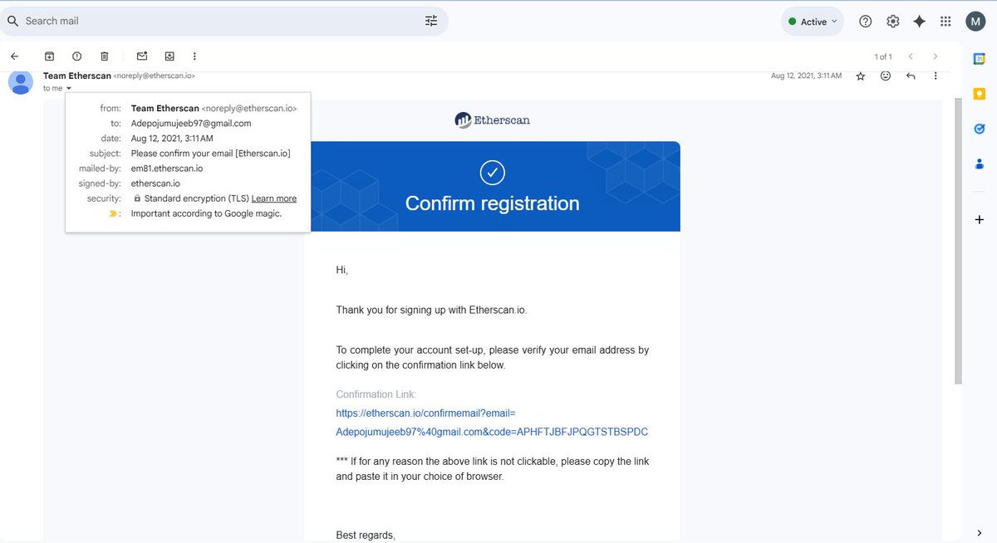Click email vertical scrollbar

tap(959, 241)
